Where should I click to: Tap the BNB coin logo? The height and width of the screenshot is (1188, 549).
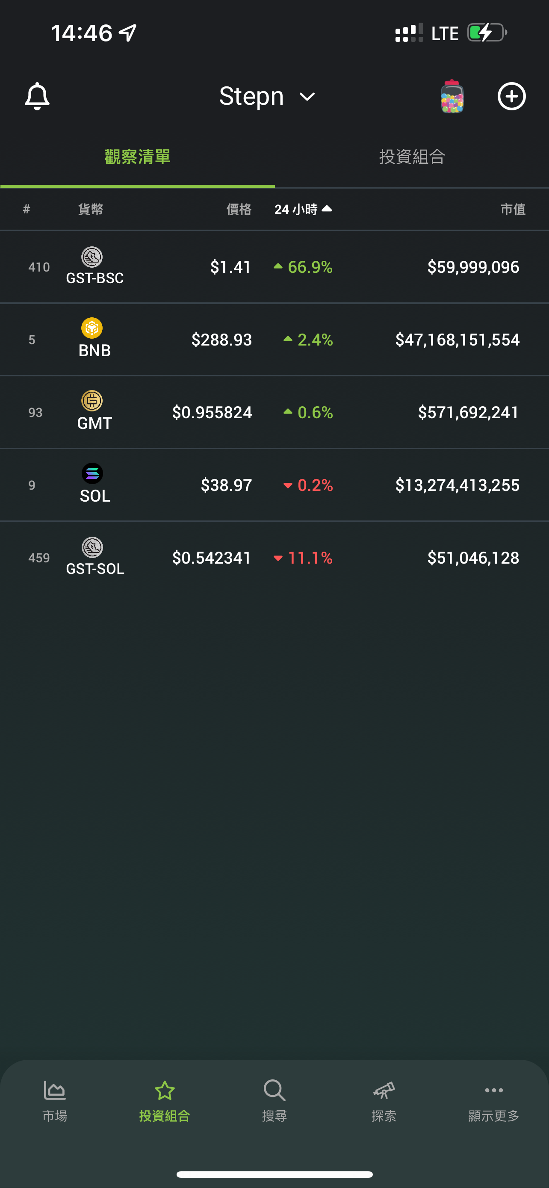point(92,328)
